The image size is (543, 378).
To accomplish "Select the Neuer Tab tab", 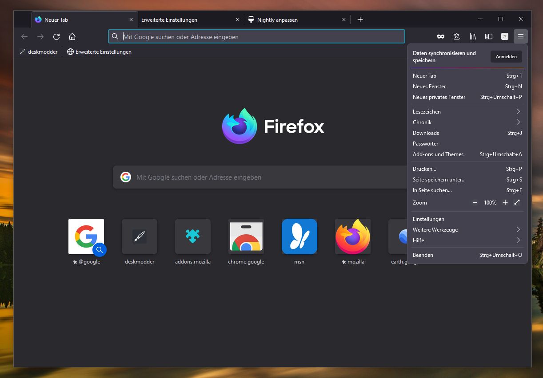I will [85, 20].
